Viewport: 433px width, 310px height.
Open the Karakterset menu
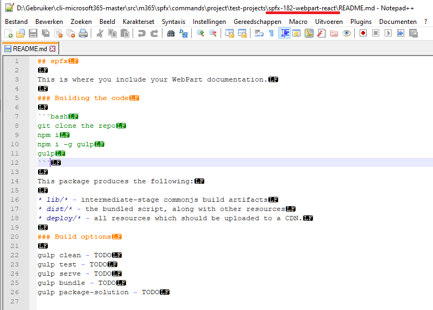pos(139,22)
